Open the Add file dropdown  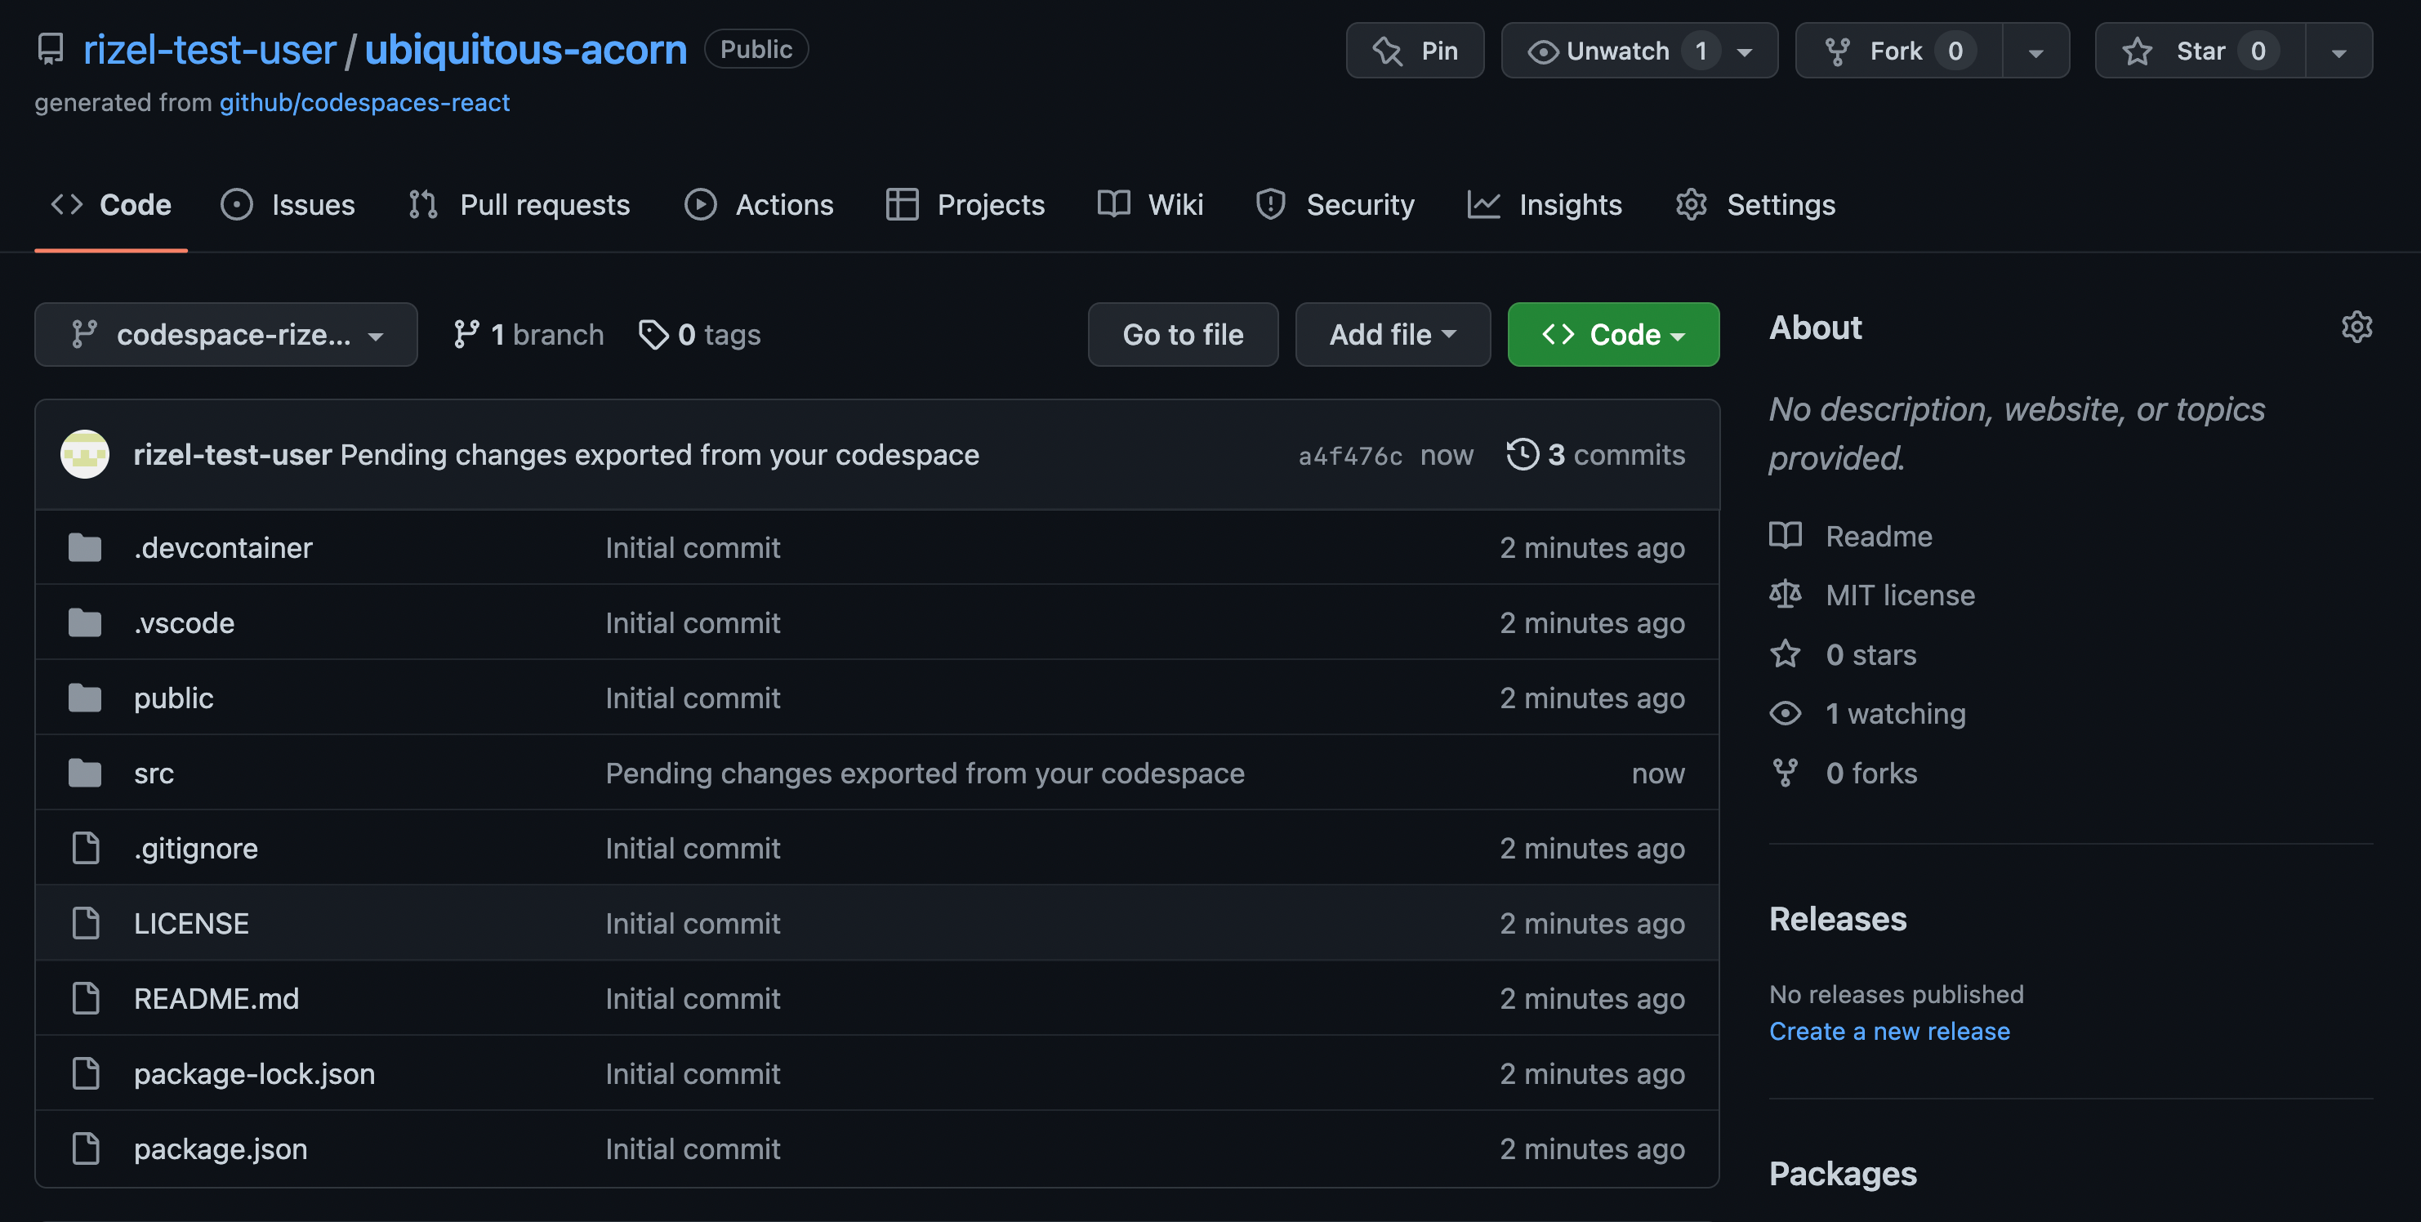coord(1392,335)
